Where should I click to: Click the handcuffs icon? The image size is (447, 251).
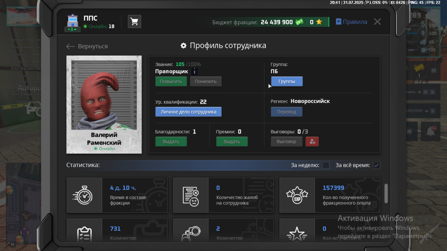[191, 234]
